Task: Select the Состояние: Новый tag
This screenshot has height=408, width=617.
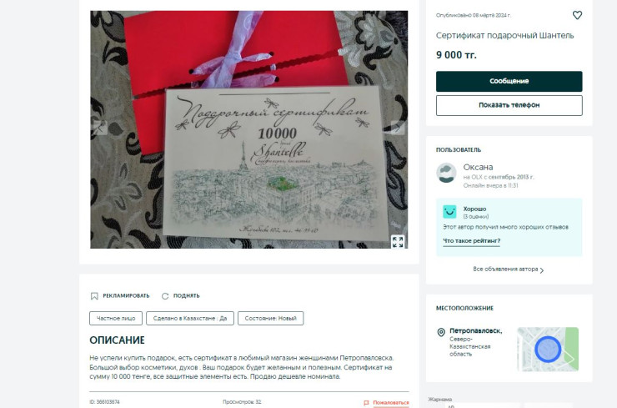Action: click(x=270, y=318)
